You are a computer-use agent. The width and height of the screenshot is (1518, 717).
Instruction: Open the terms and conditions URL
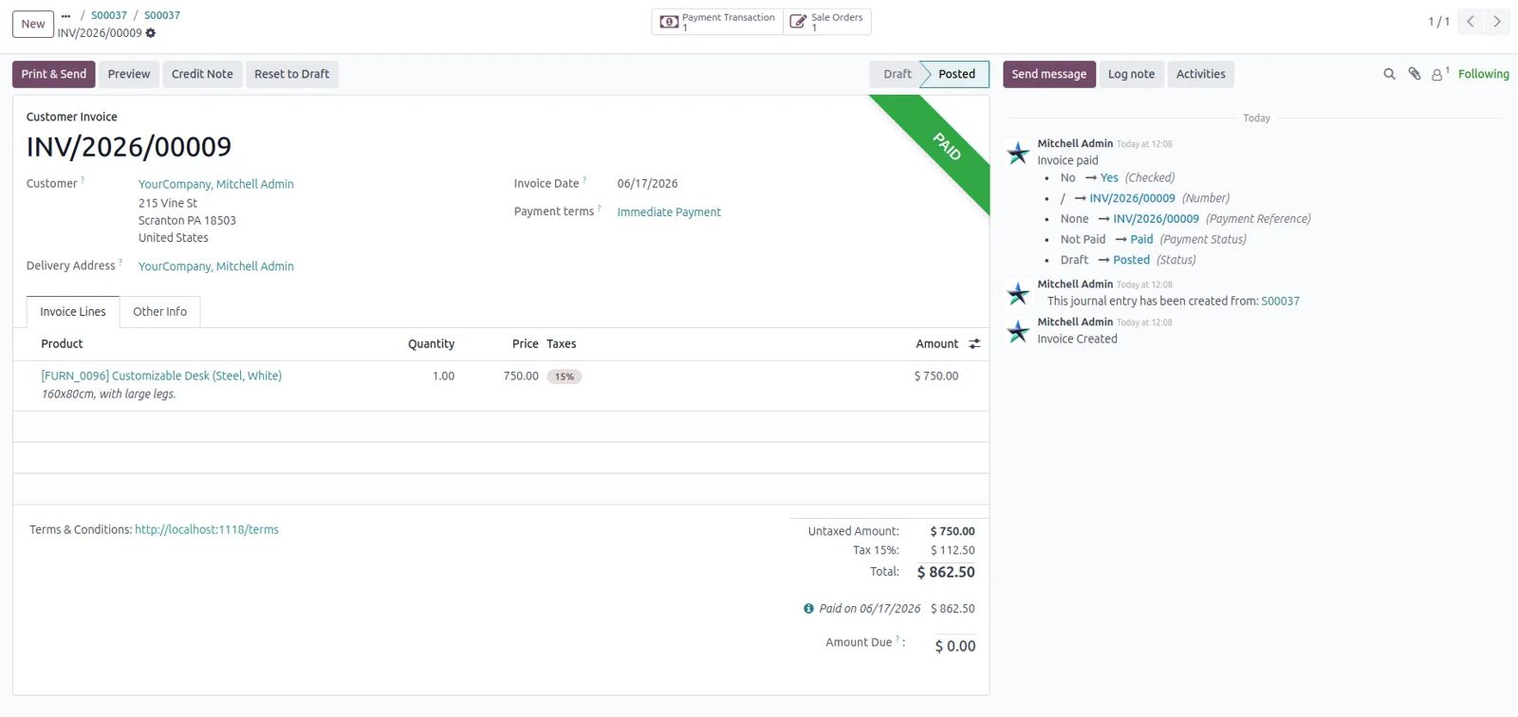(x=207, y=530)
